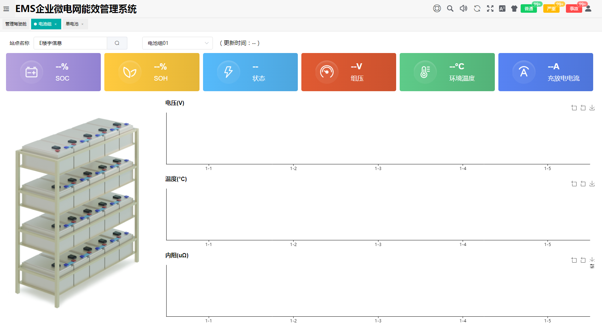Click the 1-4 label on 内阻 axis
602x328 pixels.
click(463, 321)
